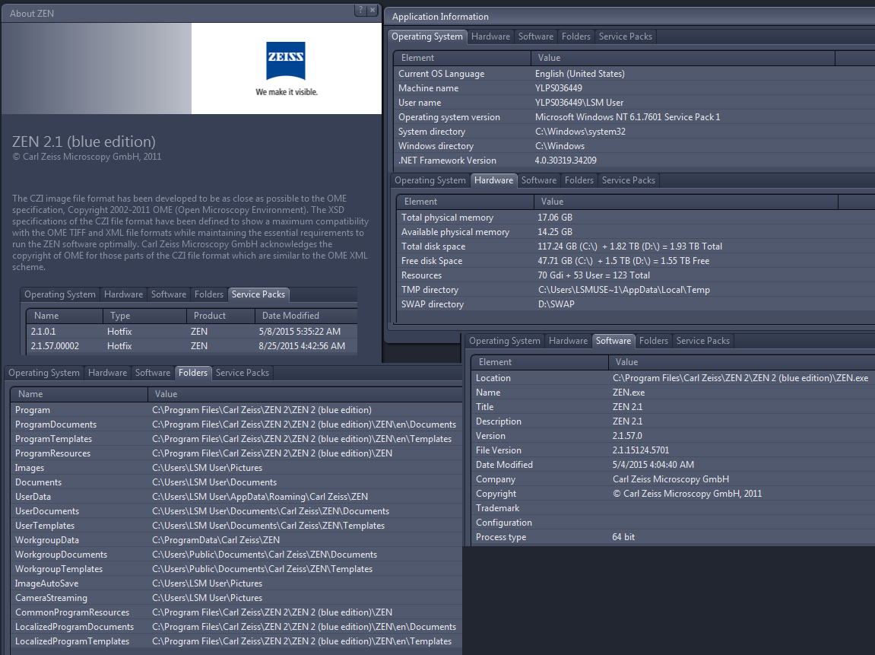The width and height of the screenshot is (875, 655).
Task: Select the 2.1.0.1 hotfix row
Action: tap(190, 332)
